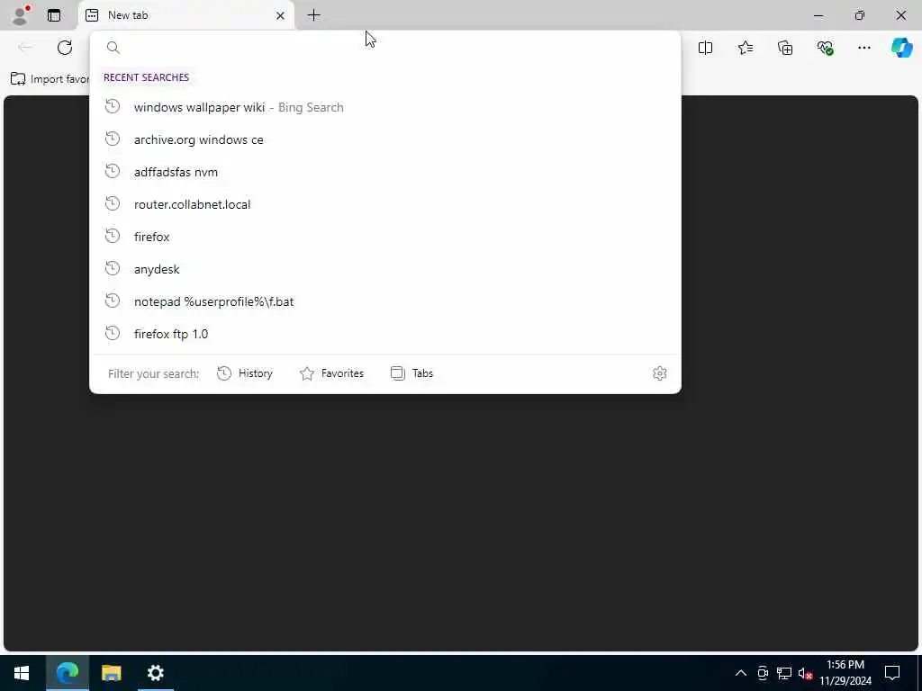Click the network tray icon
The width and height of the screenshot is (922, 691).
tap(784, 673)
